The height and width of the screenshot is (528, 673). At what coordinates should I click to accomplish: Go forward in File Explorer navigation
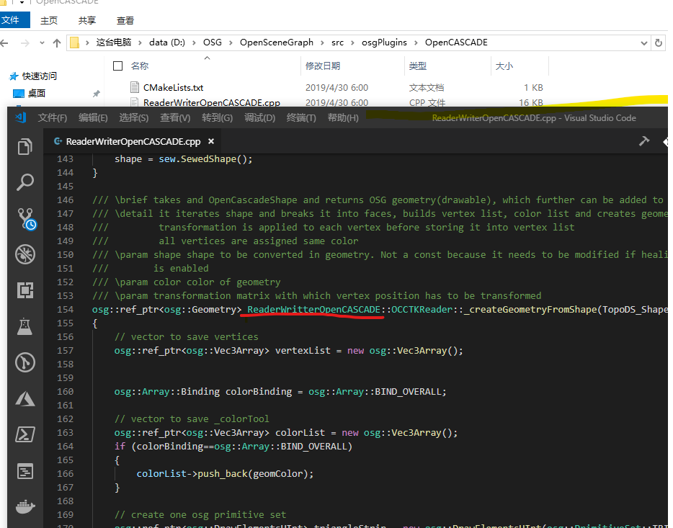coord(25,43)
